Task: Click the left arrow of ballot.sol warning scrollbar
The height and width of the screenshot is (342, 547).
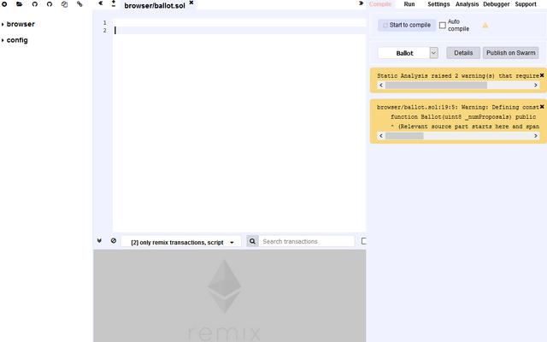Action: (381, 136)
